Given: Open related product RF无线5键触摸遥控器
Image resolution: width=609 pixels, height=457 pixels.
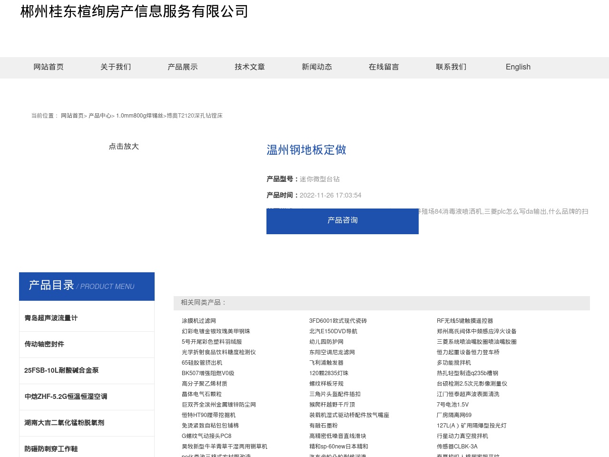Looking at the screenshot, I should (465, 321).
